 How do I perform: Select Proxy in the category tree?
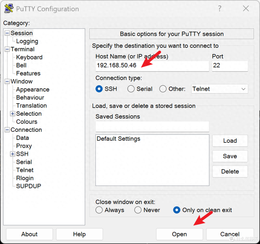(24, 146)
